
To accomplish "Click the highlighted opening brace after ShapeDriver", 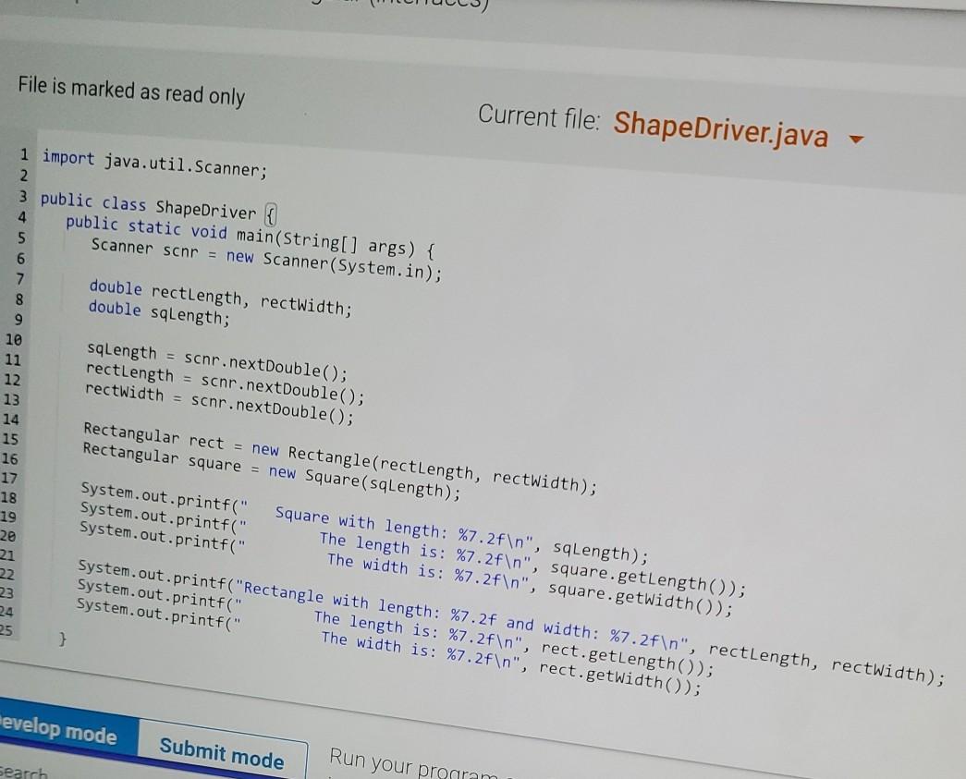I will [x=271, y=215].
